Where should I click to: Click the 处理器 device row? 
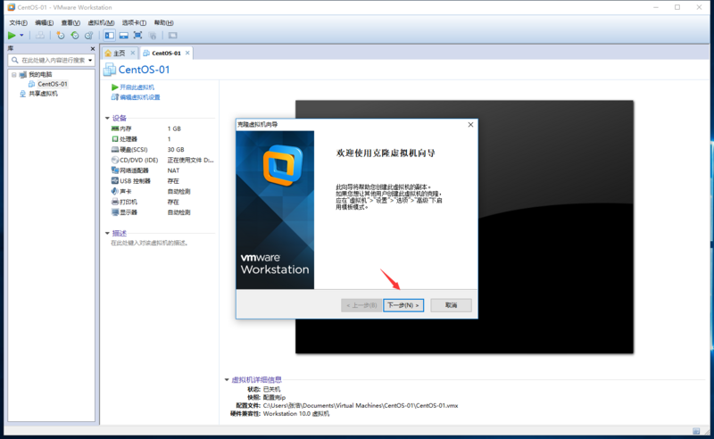pos(162,139)
